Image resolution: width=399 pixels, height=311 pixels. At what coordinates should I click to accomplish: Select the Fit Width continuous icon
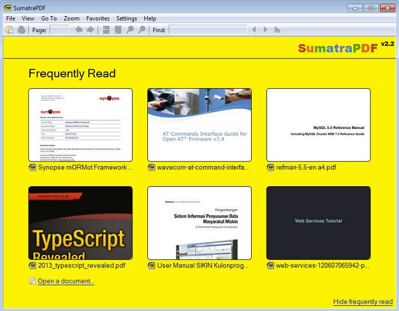click(x=106, y=30)
